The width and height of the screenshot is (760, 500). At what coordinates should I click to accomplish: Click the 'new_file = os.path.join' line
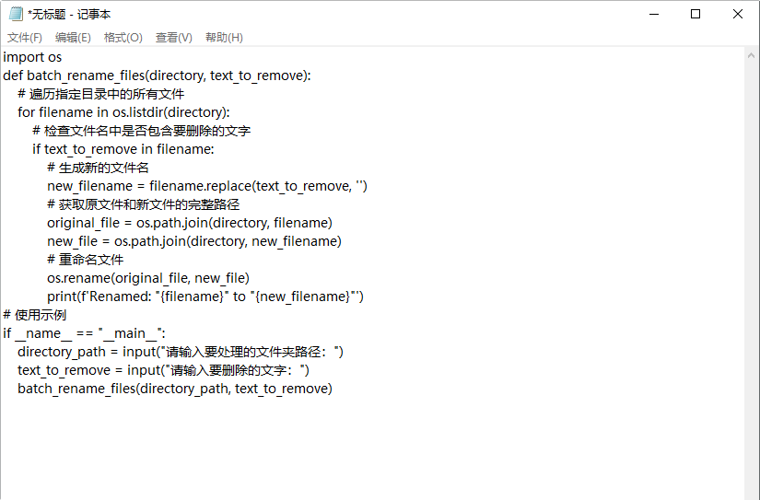click(194, 241)
